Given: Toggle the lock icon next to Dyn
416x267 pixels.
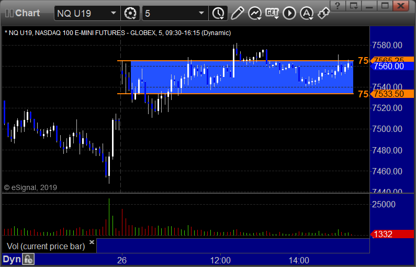Looking at the screenshot, I should (28, 259).
